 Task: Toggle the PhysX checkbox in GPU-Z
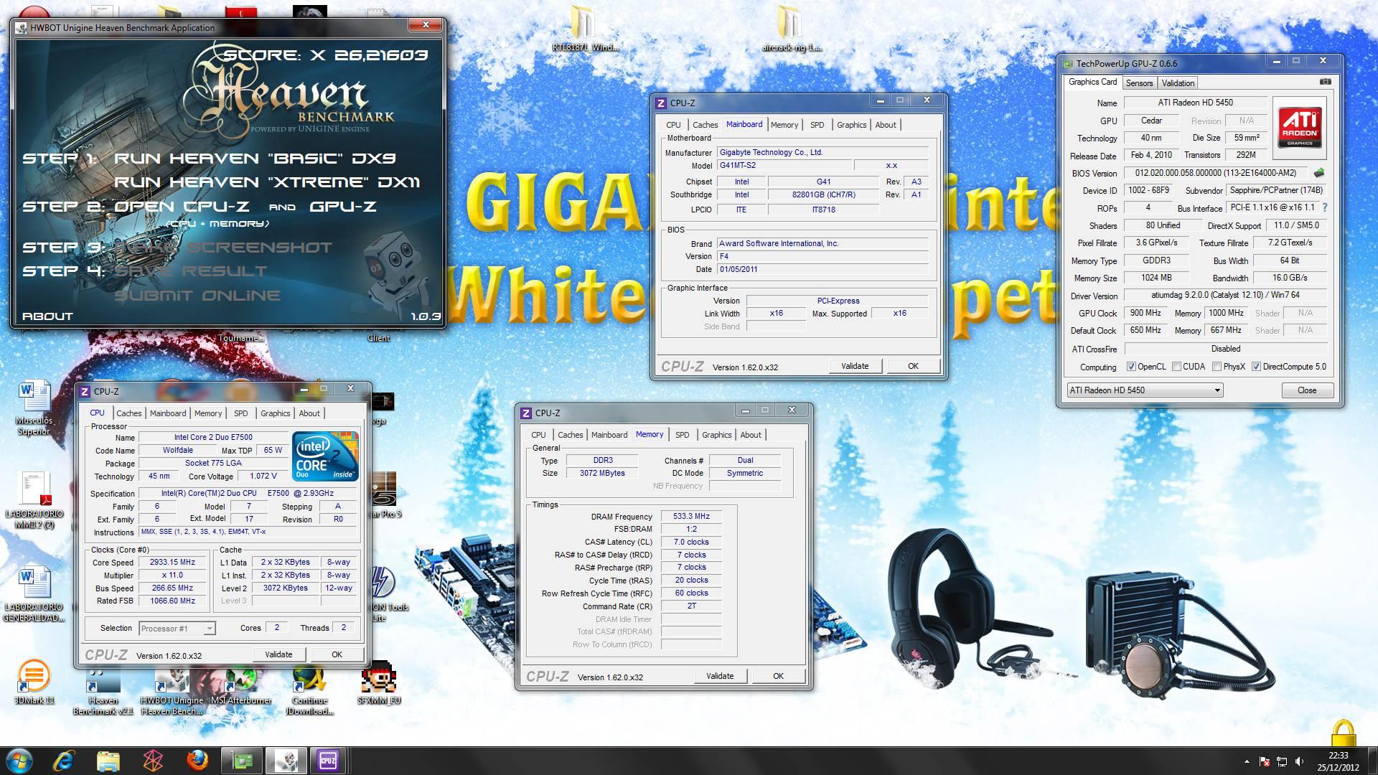tap(1217, 367)
